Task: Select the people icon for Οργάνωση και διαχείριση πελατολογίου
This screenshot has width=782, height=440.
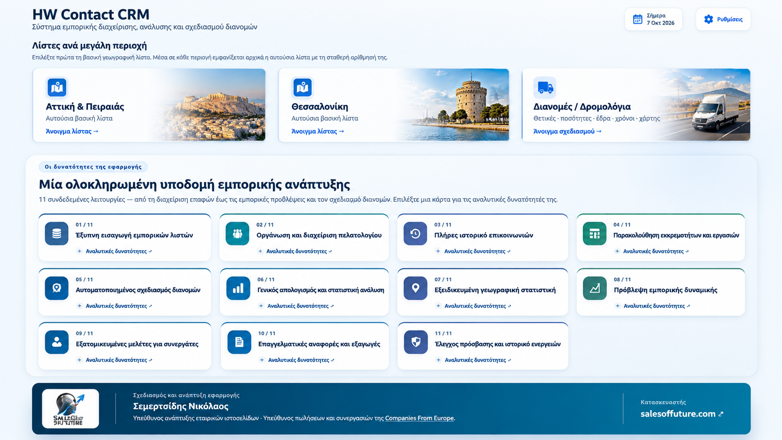Action: pyautogui.click(x=238, y=234)
